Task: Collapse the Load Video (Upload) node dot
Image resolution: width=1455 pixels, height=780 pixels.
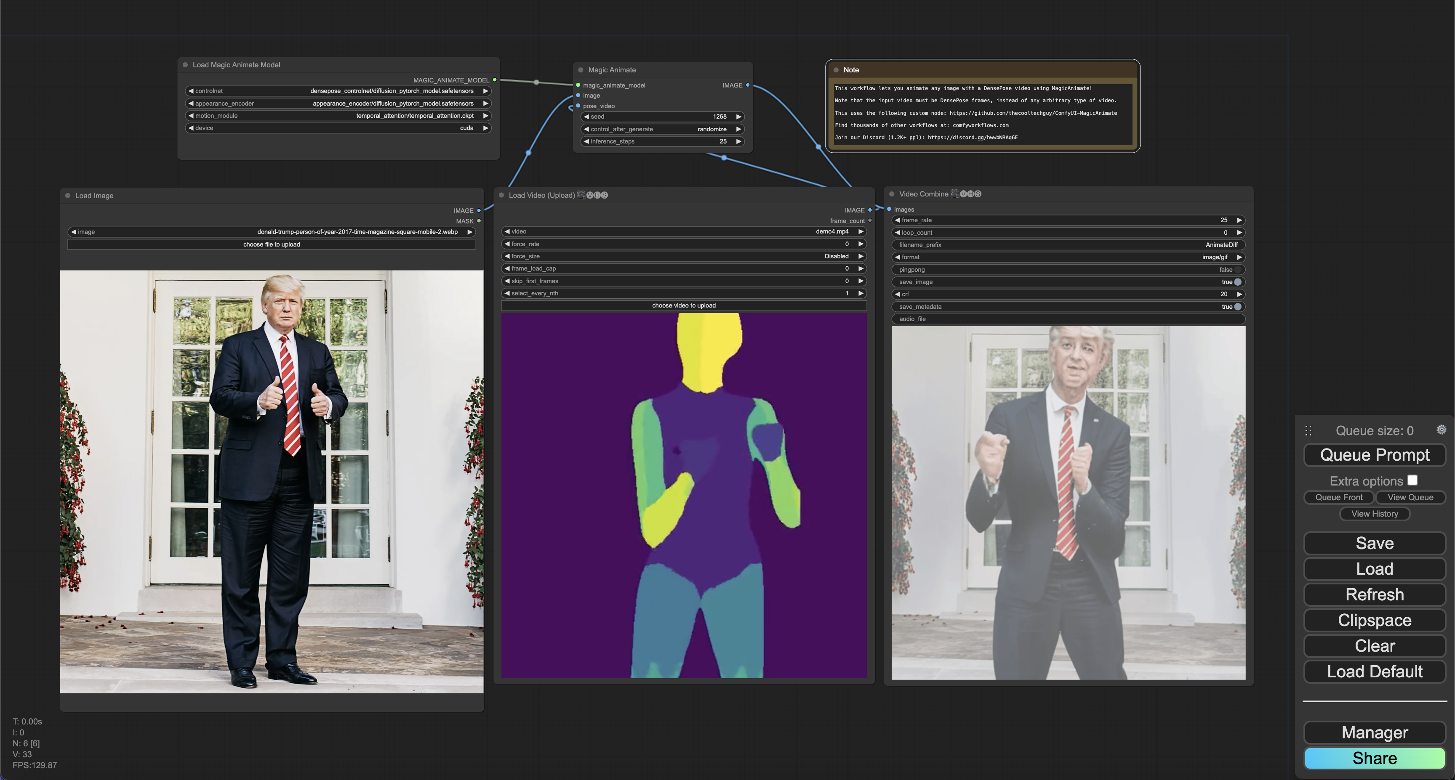Action: point(501,195)
